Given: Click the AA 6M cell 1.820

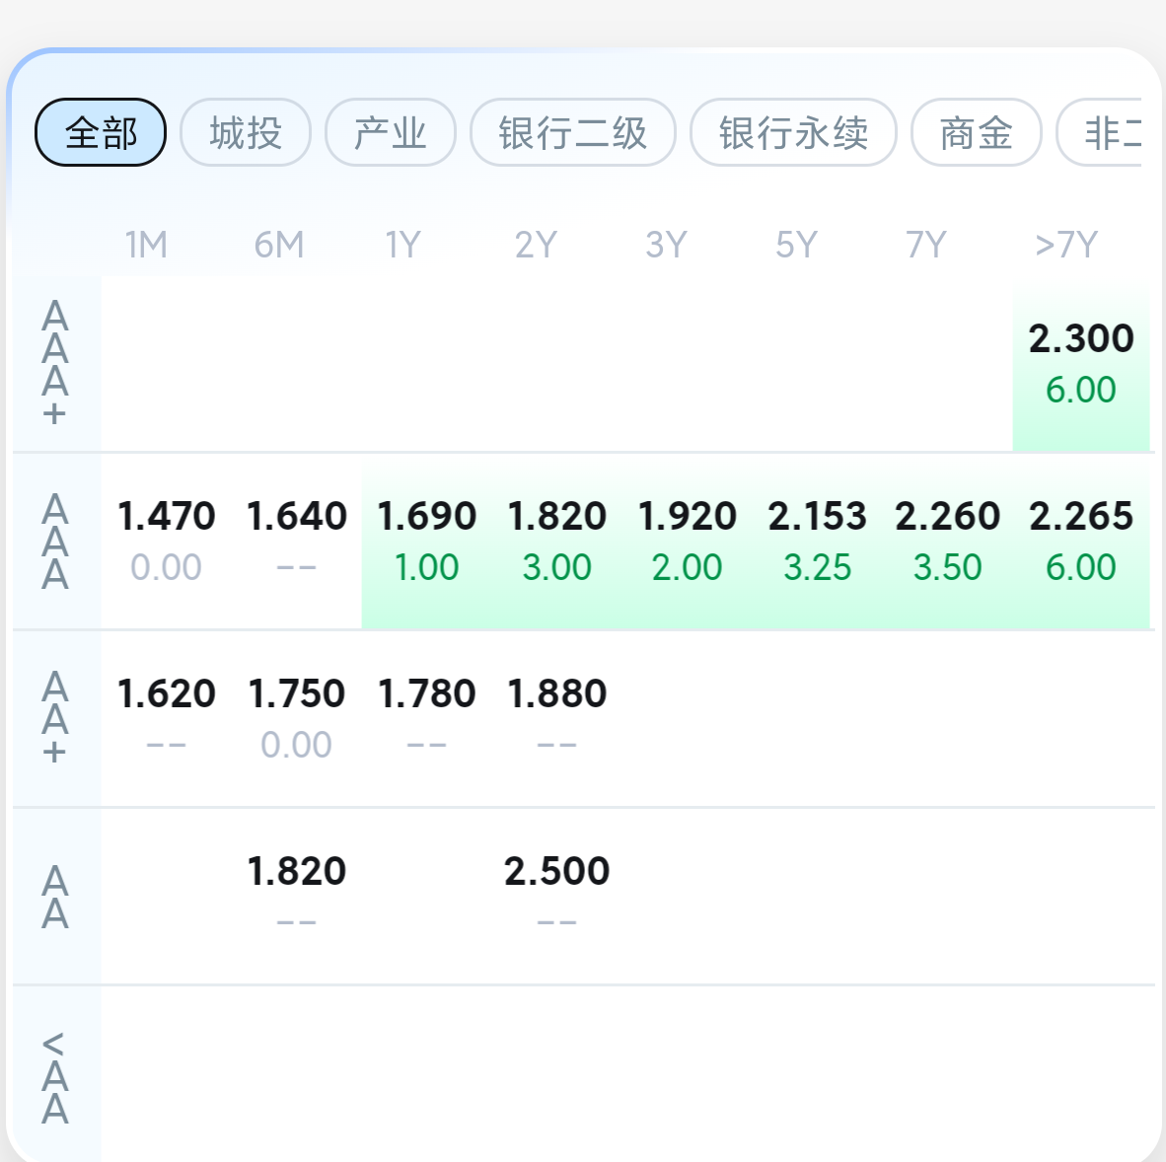Looking at the screenshot, I should (x=296, y=896).
